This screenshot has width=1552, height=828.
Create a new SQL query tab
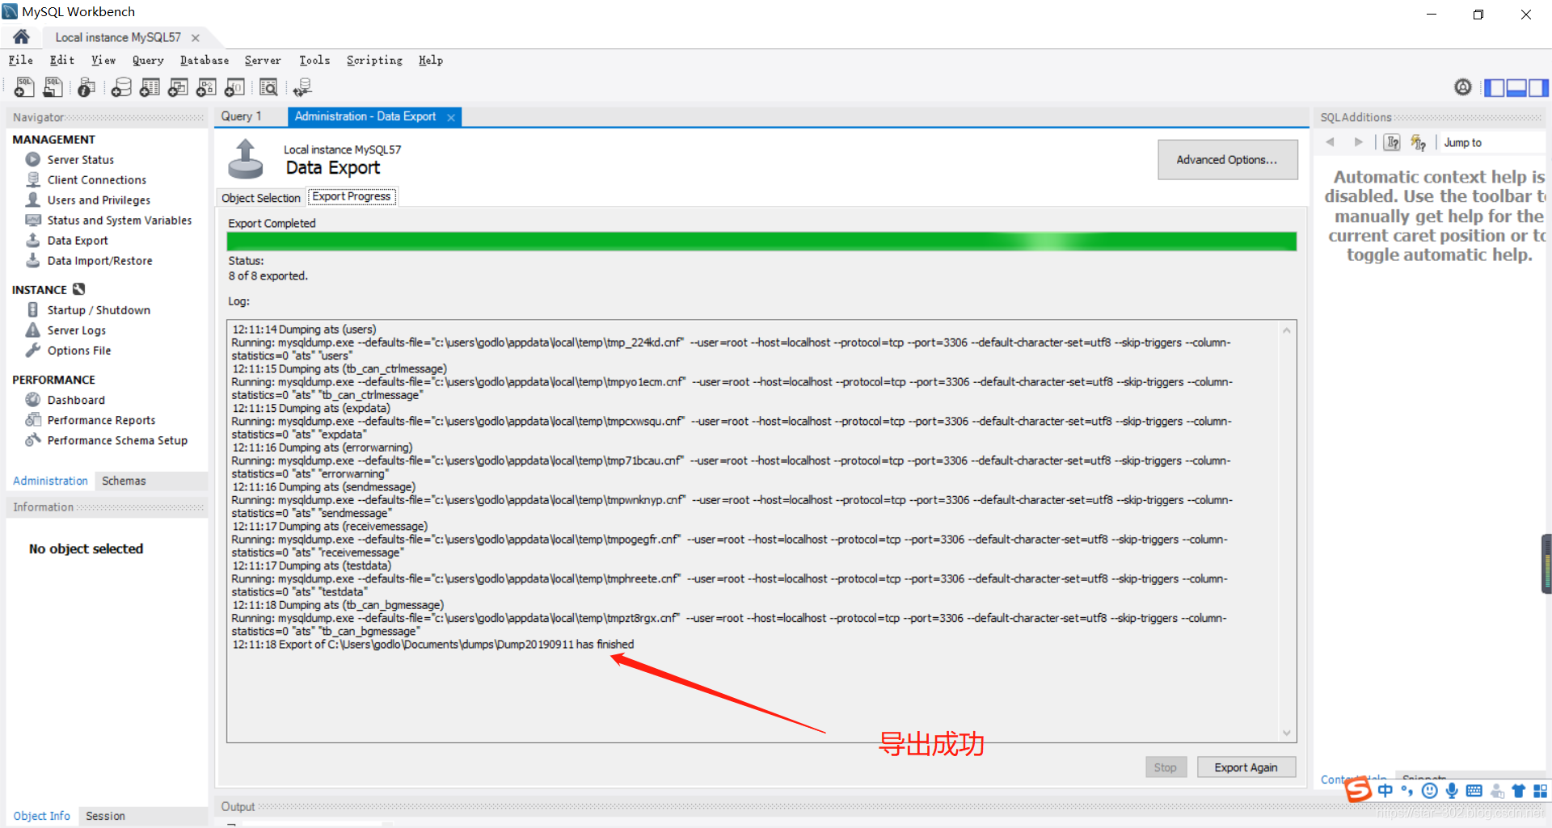pyautogui.click(x=23, y=87)
